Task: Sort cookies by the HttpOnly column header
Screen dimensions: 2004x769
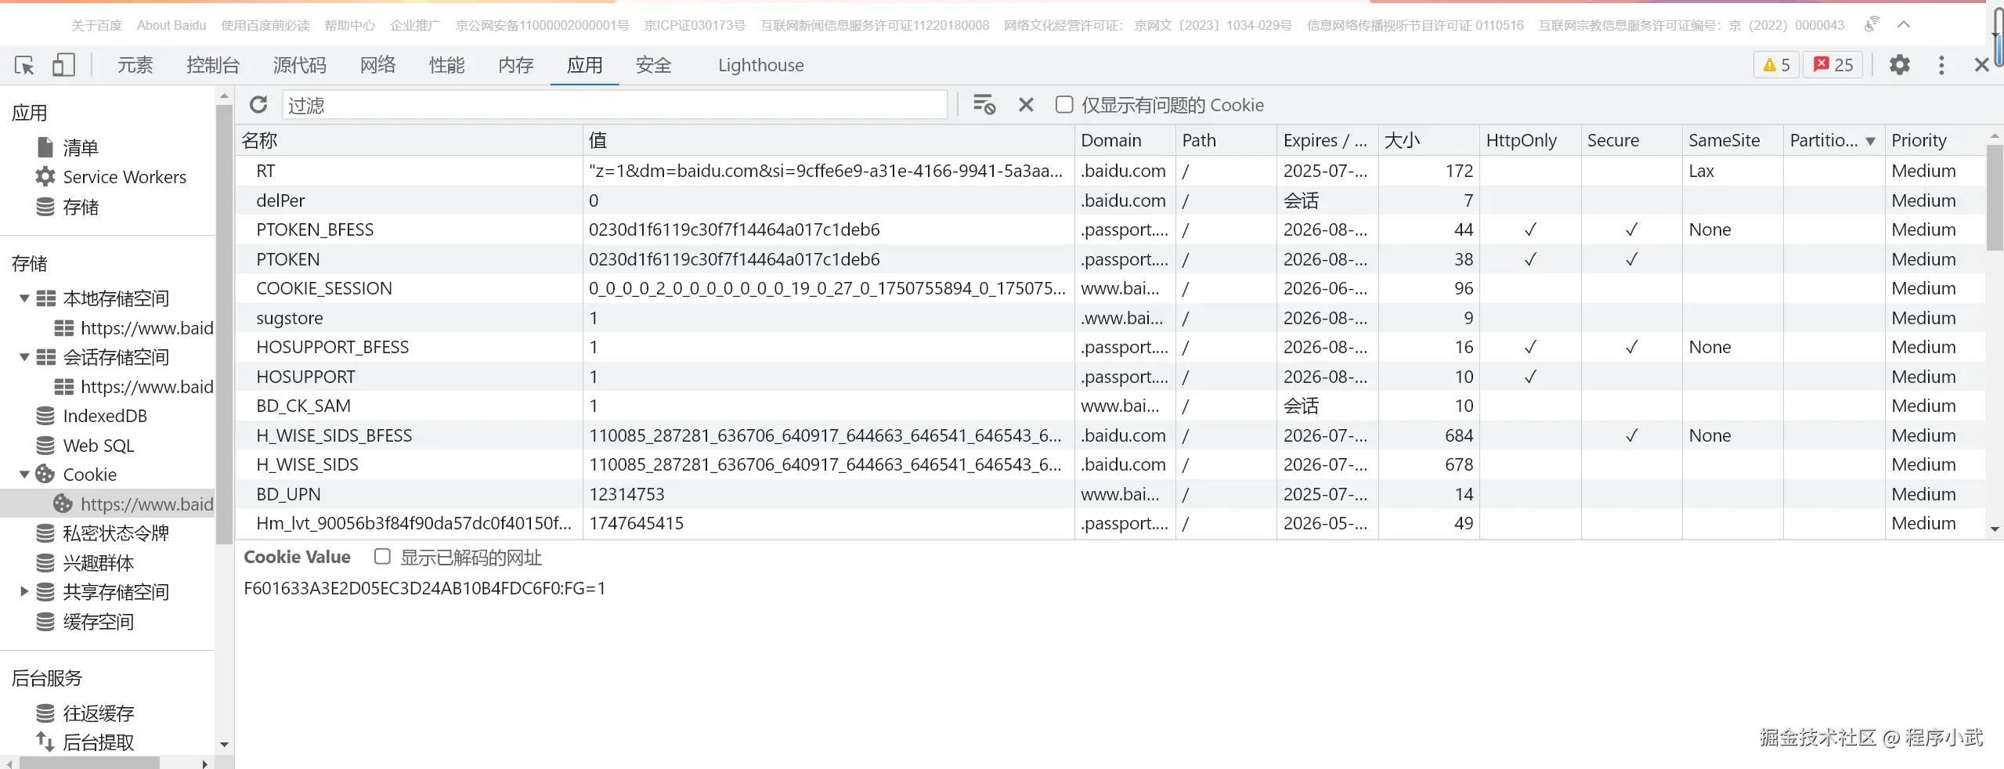Action: (x=1530, y=140)
